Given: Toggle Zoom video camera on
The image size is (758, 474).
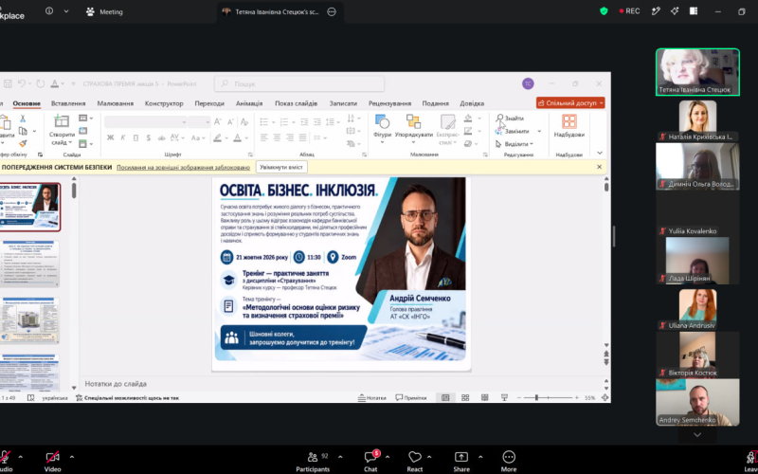Looking at the screenshot, I should pos(53,457).
